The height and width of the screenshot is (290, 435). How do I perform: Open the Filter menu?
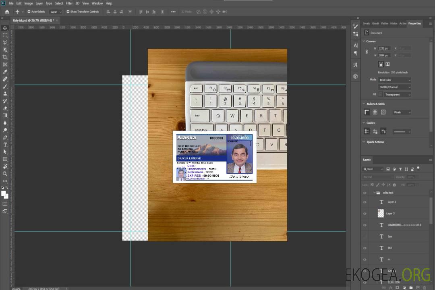69,3
